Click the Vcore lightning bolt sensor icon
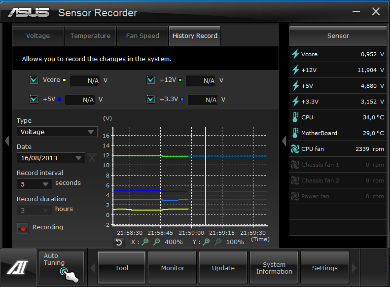 coord(295,54)
